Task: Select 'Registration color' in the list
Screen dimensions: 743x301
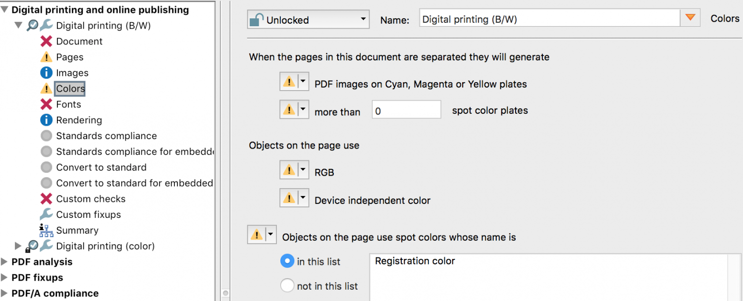Action: click(x=415, y=261)
